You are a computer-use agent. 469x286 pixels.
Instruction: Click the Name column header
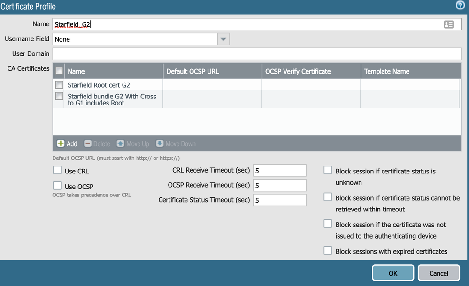click(x=114, y=71)
